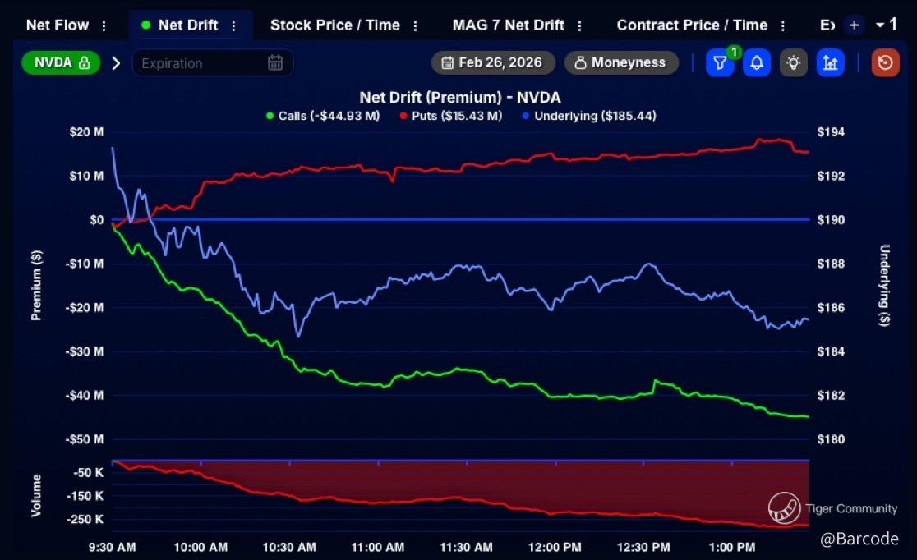Viewport: 917px width, 560px height.
Task: Expand the chevron next to NVDA
Action: click(116, 63)
